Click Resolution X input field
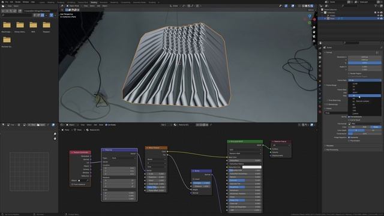Screen dimensions: 384x216 click(364, 57)
